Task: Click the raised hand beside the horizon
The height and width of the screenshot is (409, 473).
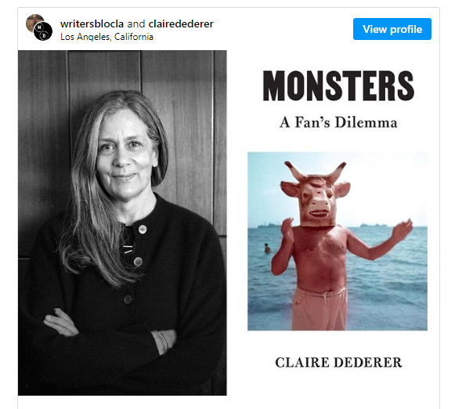Action: tap(403, 230)
